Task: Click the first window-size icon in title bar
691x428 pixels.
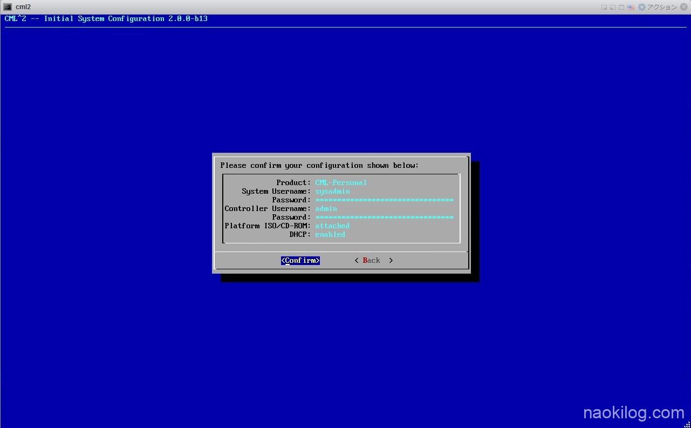Action: [604, 8]
